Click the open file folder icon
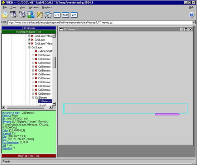Screen dimensions: 197x165 pyautogui.click(x=5, y=15)
